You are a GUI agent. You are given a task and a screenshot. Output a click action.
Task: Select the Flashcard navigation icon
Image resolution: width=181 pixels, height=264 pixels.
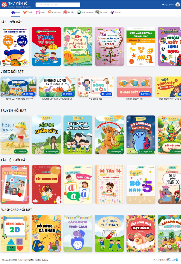coord(50,12)
